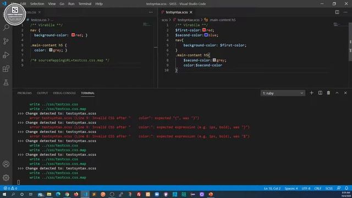The image size is (352, 198).
Task: Click the grey swatch in testsyntax.scss line 8
Action: tap(214, 60)
